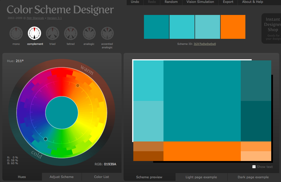Select the orange swatch in the palette
This screenshot has height=182, width=281.
coord(233,27)
